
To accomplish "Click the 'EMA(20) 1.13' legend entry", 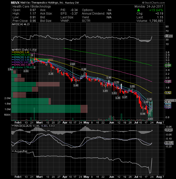I will [x=22, y=57].
